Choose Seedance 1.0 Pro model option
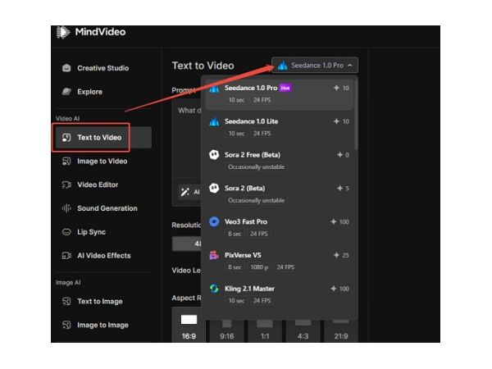492x369 pixels. [x=280, y=94]
